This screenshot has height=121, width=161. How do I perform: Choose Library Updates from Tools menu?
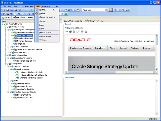click(x=49, y=33)
